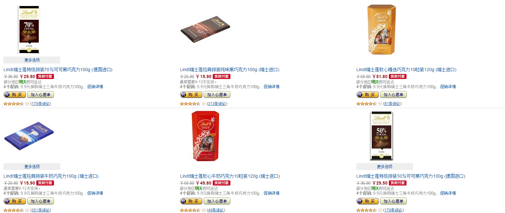The image size is (505, 213).
Task: Open star rating for red Lindor box
Action: point(190,210)
